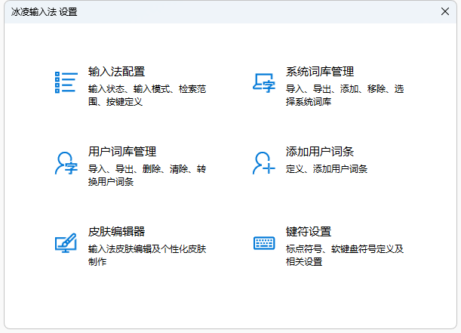Viewport: 461px width, 333px height.
Task: Close the 冰凌输入法 设置 window
Action: (444, 12)
